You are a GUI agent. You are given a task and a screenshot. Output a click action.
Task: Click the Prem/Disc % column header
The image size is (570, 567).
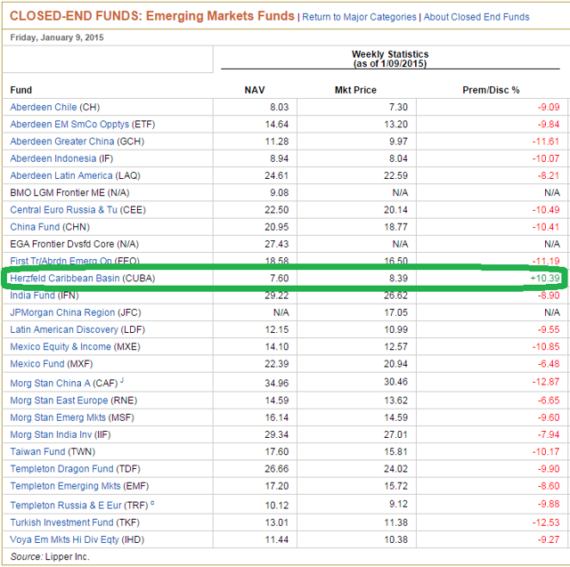(491, 90)
